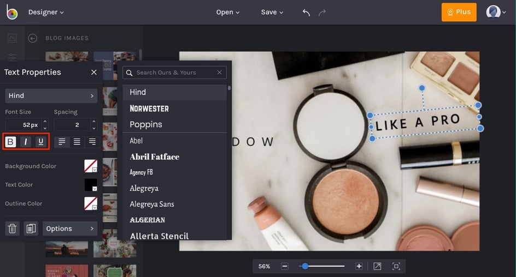The image size is (516, 277).
Task: Choose the Agency FB font
Action: pos(174,172)
